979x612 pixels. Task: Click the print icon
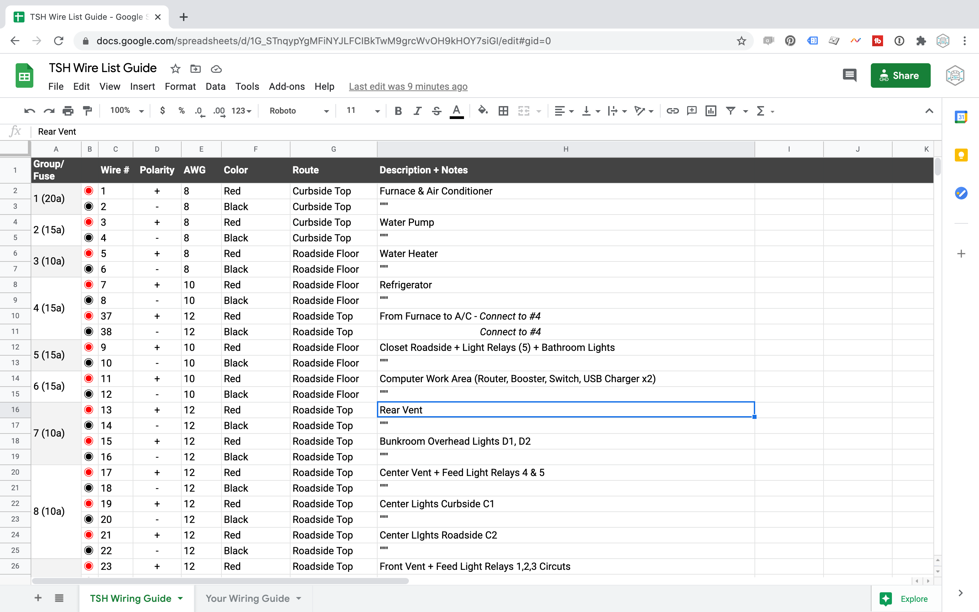[68, 111]
